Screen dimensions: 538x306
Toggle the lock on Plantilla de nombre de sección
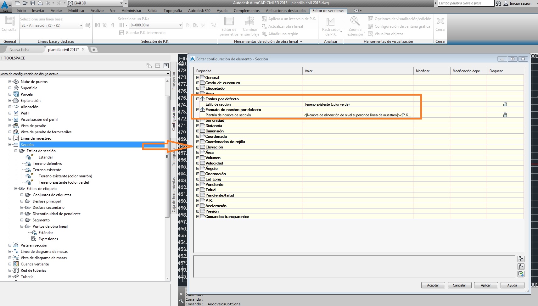(x=505, y=115)
